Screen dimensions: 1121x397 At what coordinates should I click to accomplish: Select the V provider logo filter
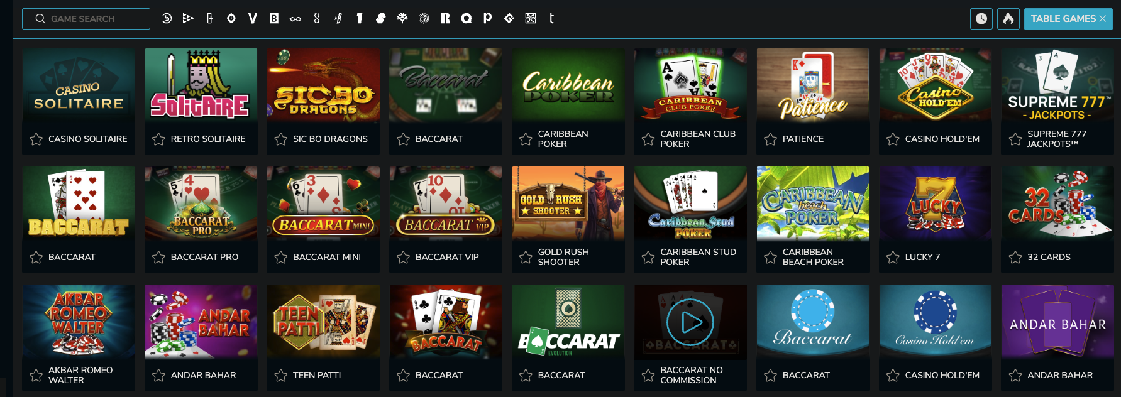tap(252, 19)
